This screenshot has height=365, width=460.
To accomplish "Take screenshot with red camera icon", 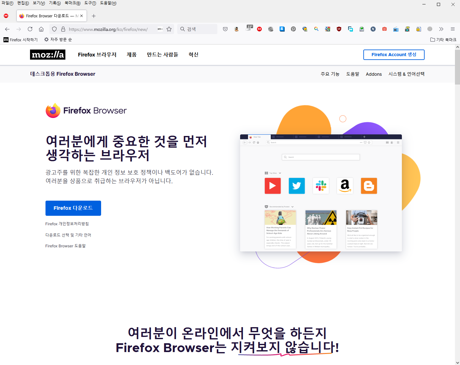I will (384, 29).
